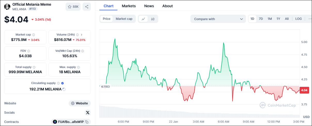Toggle chart to Market cap view
This screenshot has width=312, height=126.
click(x=124, y=19)
